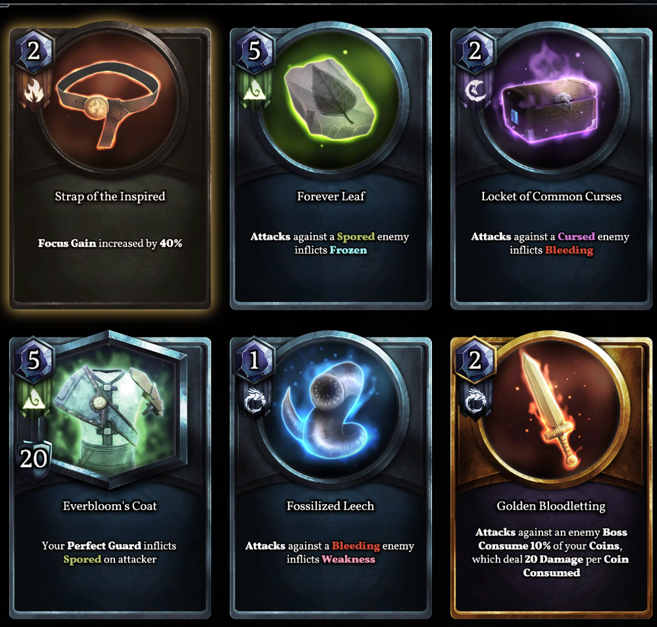The width and height of the screenshot is (657, 627).
Task: Click the 20 armor shield badge
Action: click(33, 459)
